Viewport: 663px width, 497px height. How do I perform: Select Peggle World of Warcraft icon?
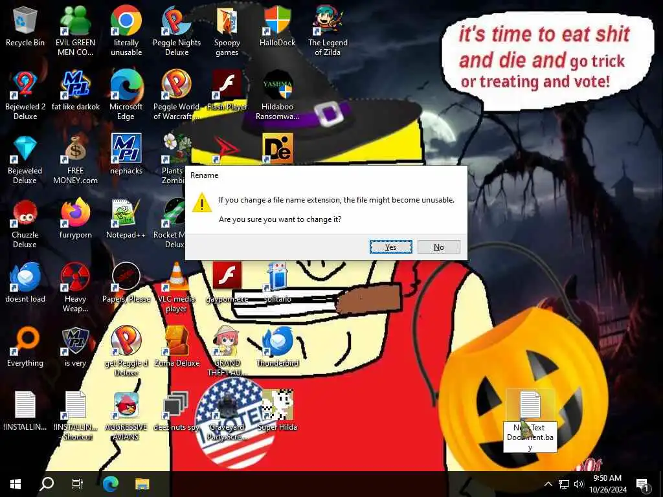tap(177, 96)
